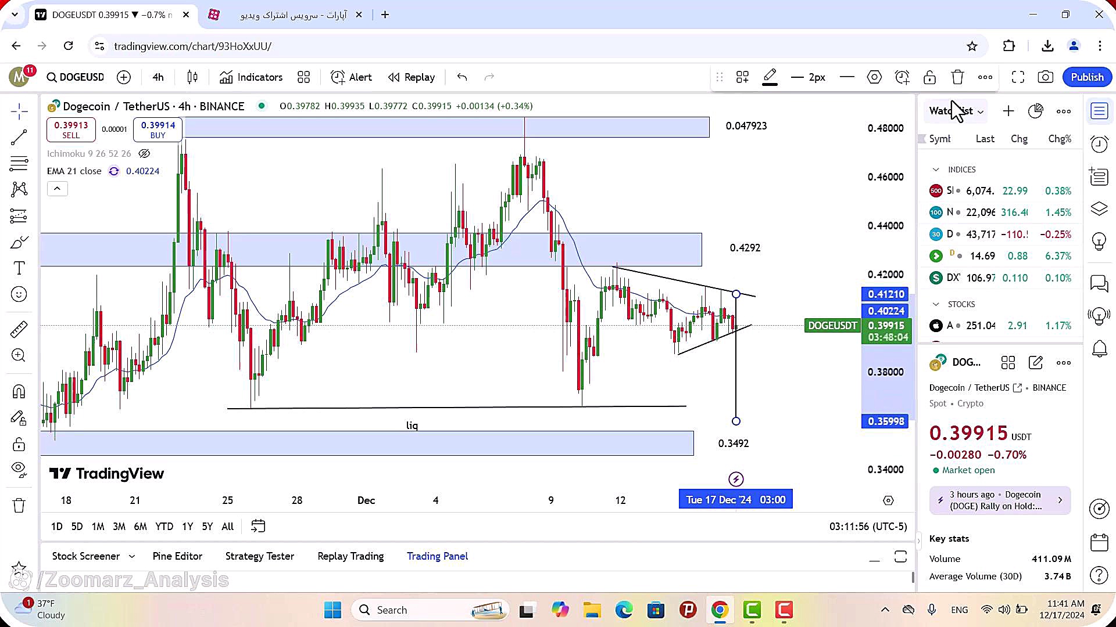
Task: Click the remove objects trash icon in sidebar
Action: (19, 505)
